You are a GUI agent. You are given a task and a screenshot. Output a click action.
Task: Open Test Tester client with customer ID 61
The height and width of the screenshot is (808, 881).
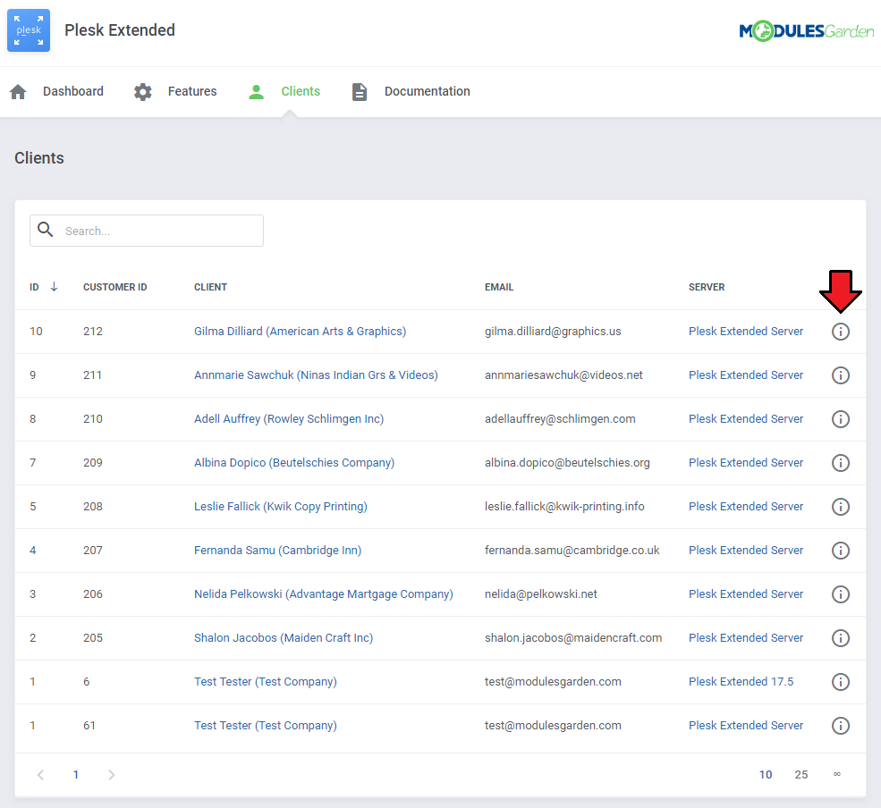click(x=266, y=726)
